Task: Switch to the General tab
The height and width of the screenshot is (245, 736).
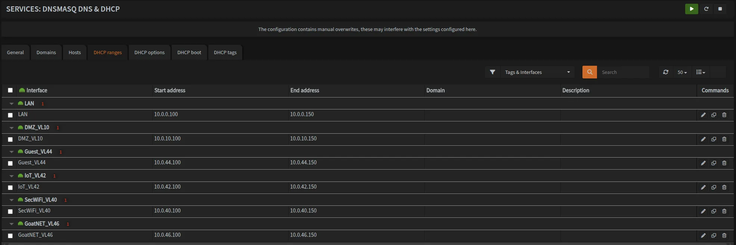Action: (15, 53)
